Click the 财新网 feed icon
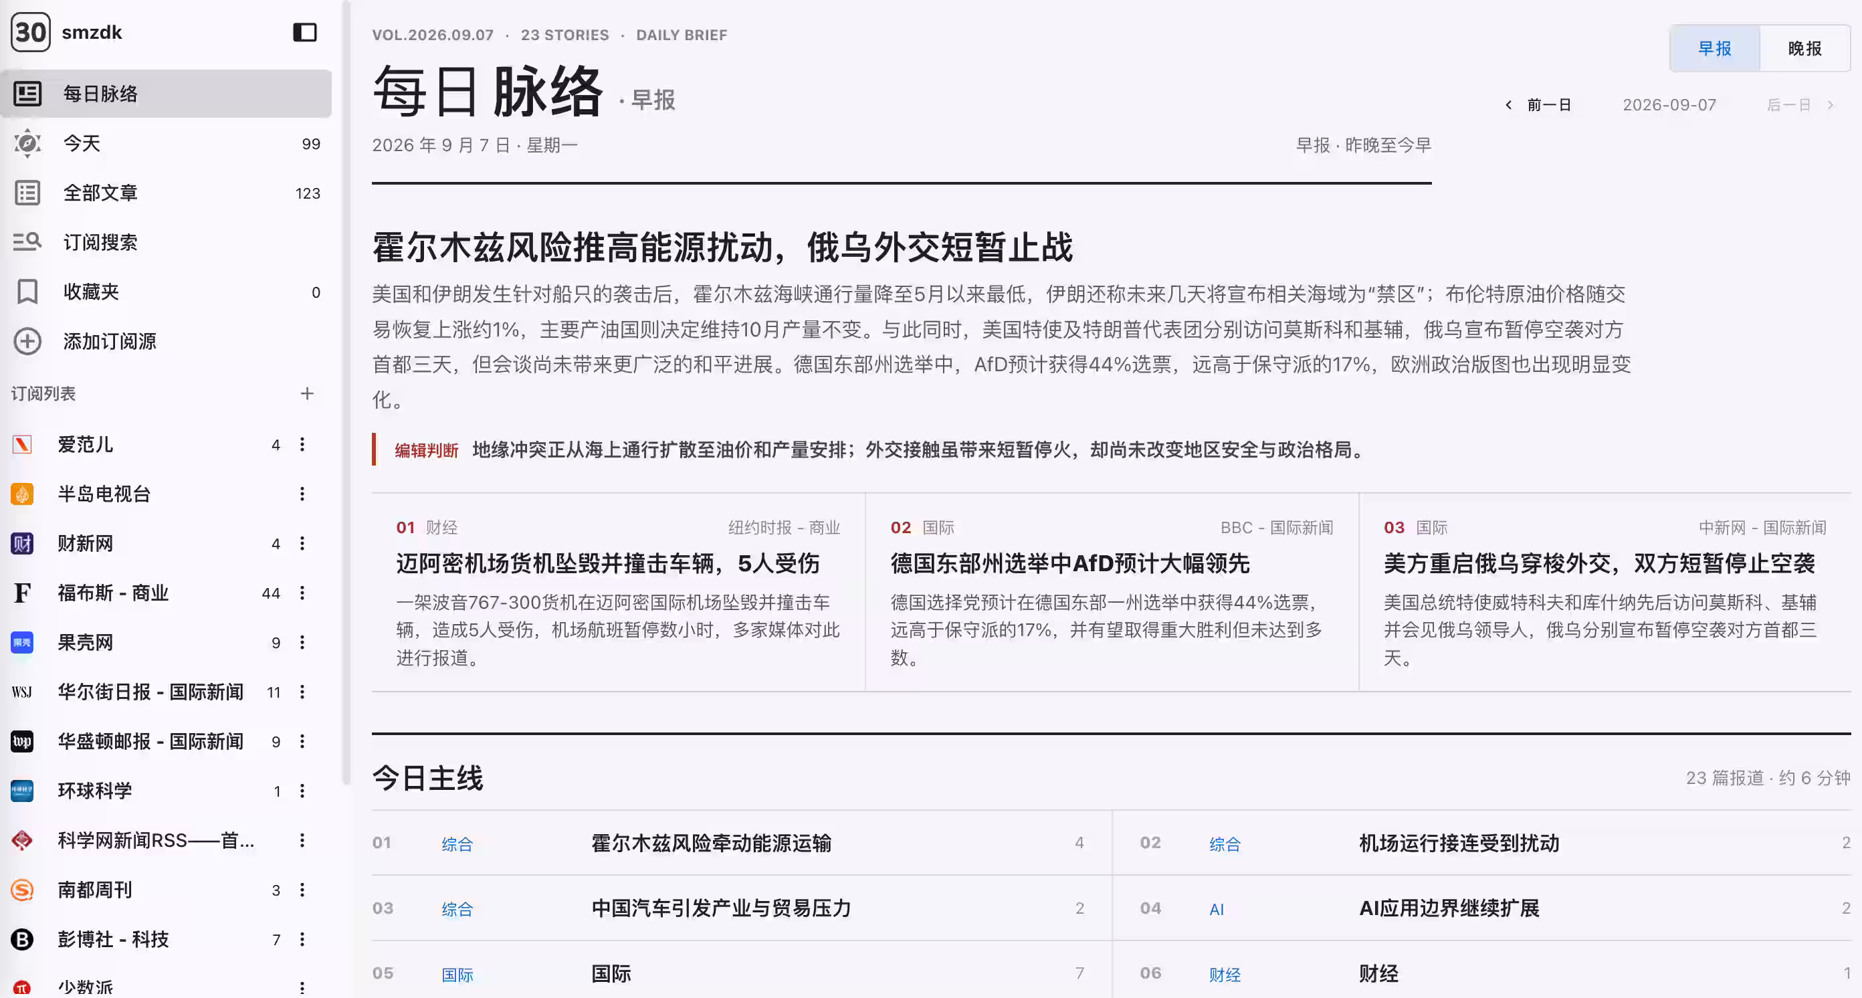This screenshot has width=1862, height=998. 23,543
